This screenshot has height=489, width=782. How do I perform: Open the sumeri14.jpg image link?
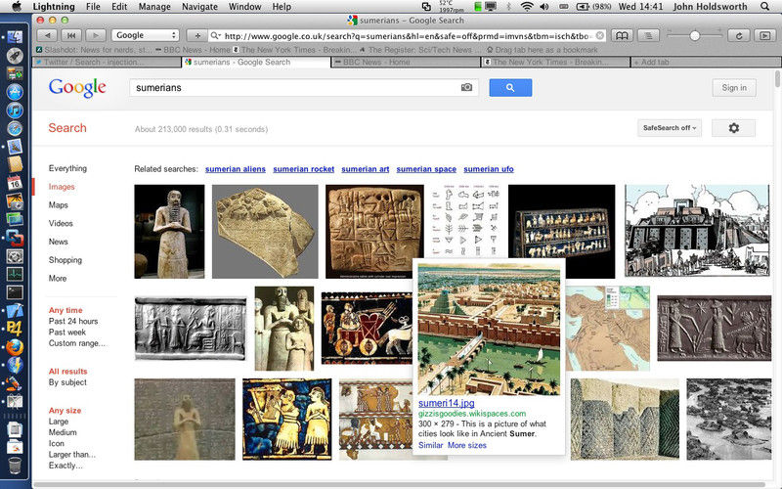pos(445,403)
